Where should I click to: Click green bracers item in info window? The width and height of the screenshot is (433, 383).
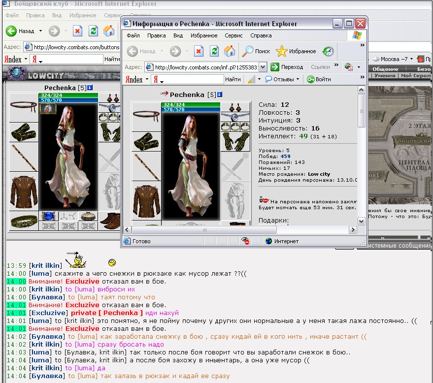coord(146,141)
